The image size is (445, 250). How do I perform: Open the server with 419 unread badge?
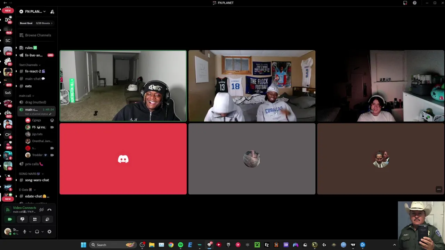[x=8, y=176]
